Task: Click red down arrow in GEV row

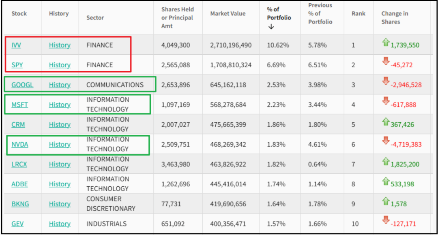Action: (386, 221)
